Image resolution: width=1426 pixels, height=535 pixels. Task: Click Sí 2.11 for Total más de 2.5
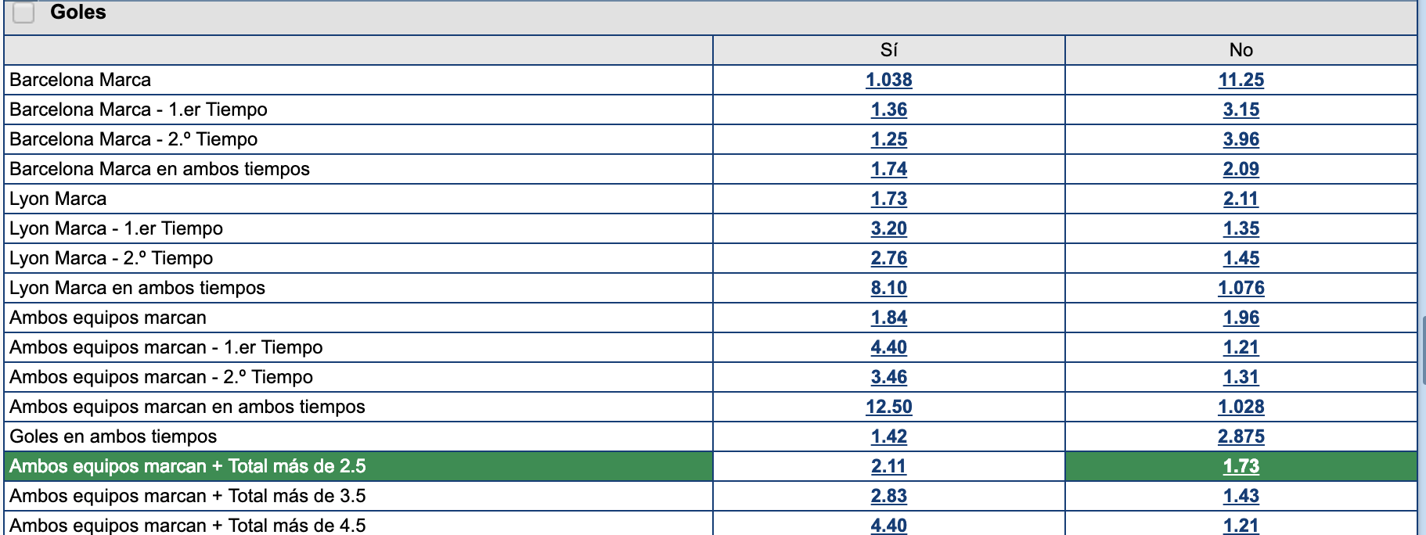(x=888, y=466)
